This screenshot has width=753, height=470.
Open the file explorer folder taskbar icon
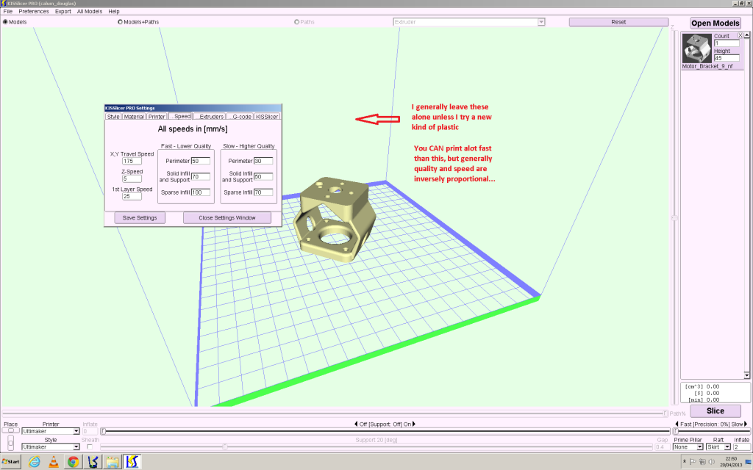tap(113, 461)
